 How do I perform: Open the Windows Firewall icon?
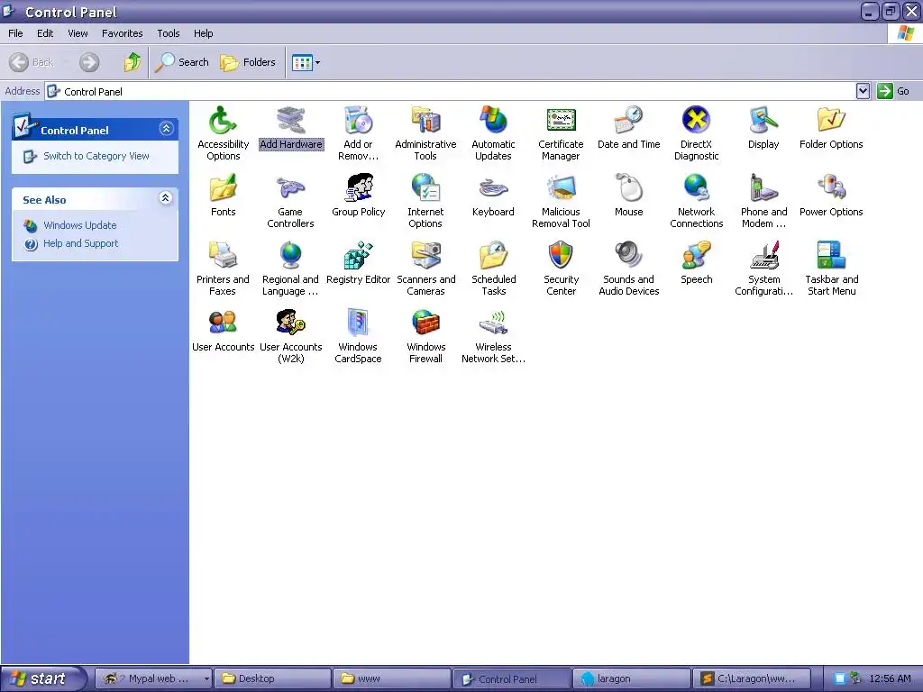[x=425, y=323]
